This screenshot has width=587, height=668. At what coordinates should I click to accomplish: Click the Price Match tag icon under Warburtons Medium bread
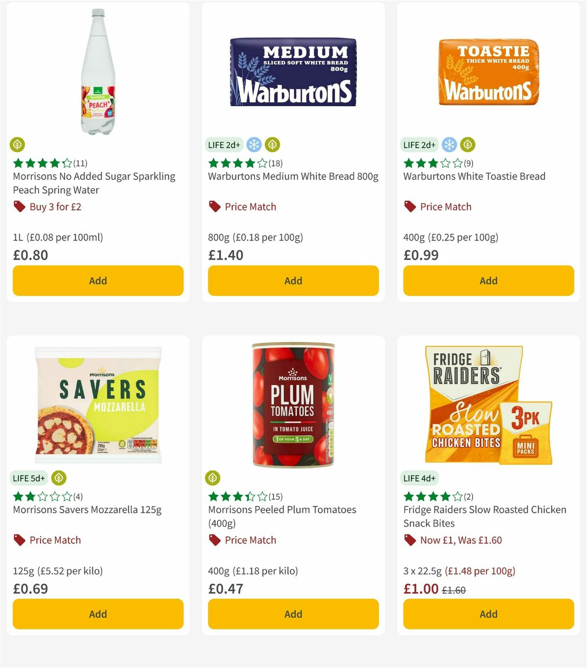tap(214, 206)
